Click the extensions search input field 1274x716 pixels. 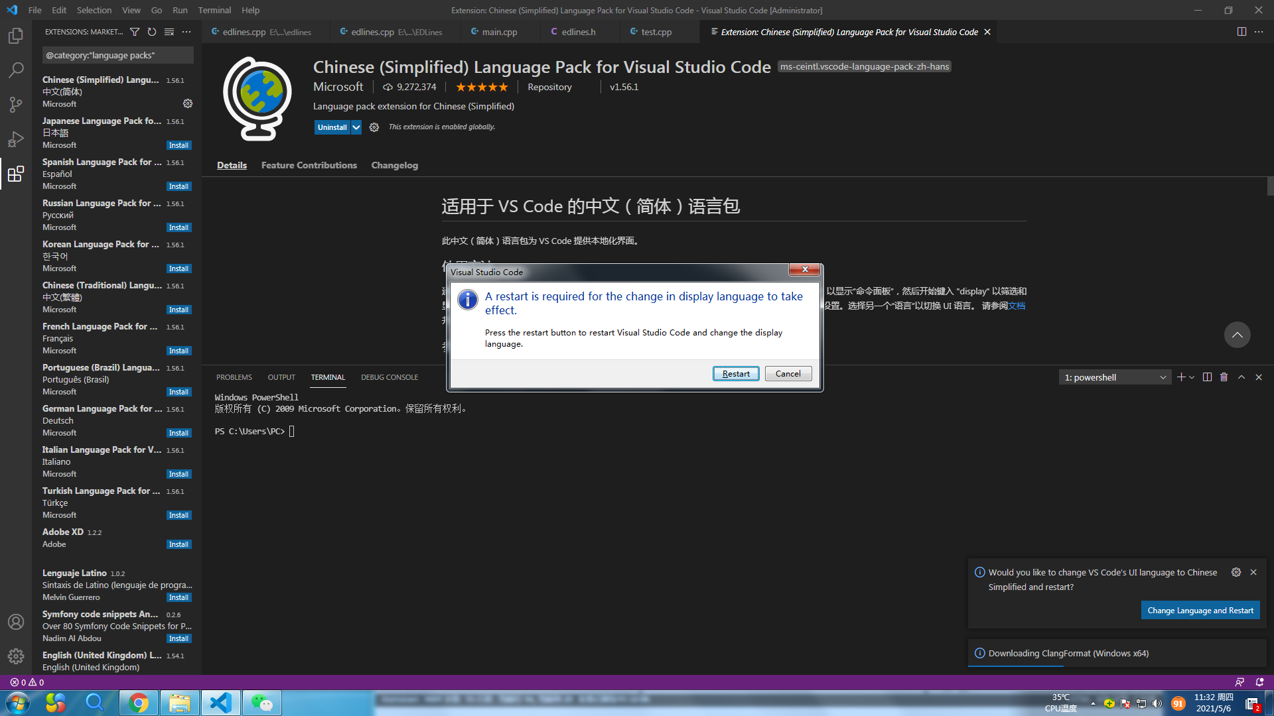click(x=117, y=55)
